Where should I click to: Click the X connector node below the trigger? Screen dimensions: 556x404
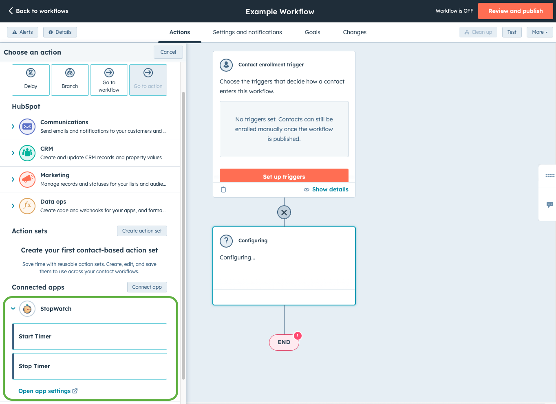coord(284,212)
